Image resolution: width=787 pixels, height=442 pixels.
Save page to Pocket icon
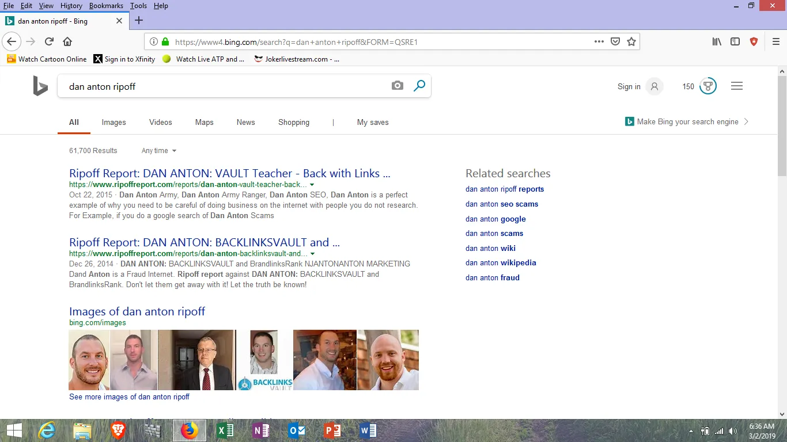coord(615,41)
